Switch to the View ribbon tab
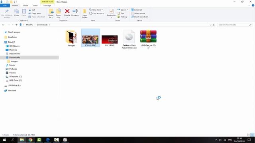The height and width of the screenshot is (143, 255). click(x=35, y=6)
